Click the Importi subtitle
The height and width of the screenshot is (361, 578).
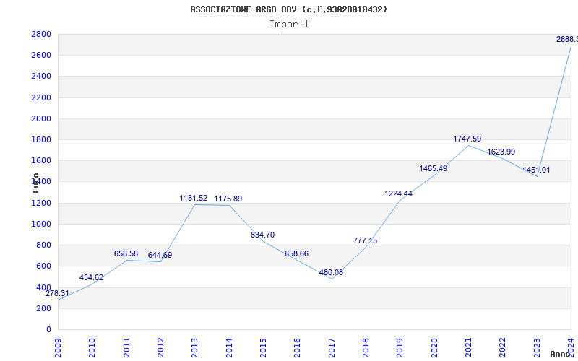click(x=289, y=25)
